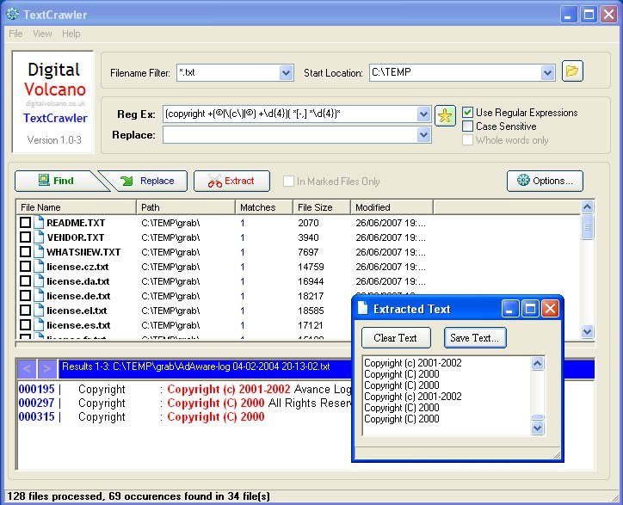This screenshot has height=505, width=623.
Task: Click the license.el.txt file name
Action: [77, 311]
